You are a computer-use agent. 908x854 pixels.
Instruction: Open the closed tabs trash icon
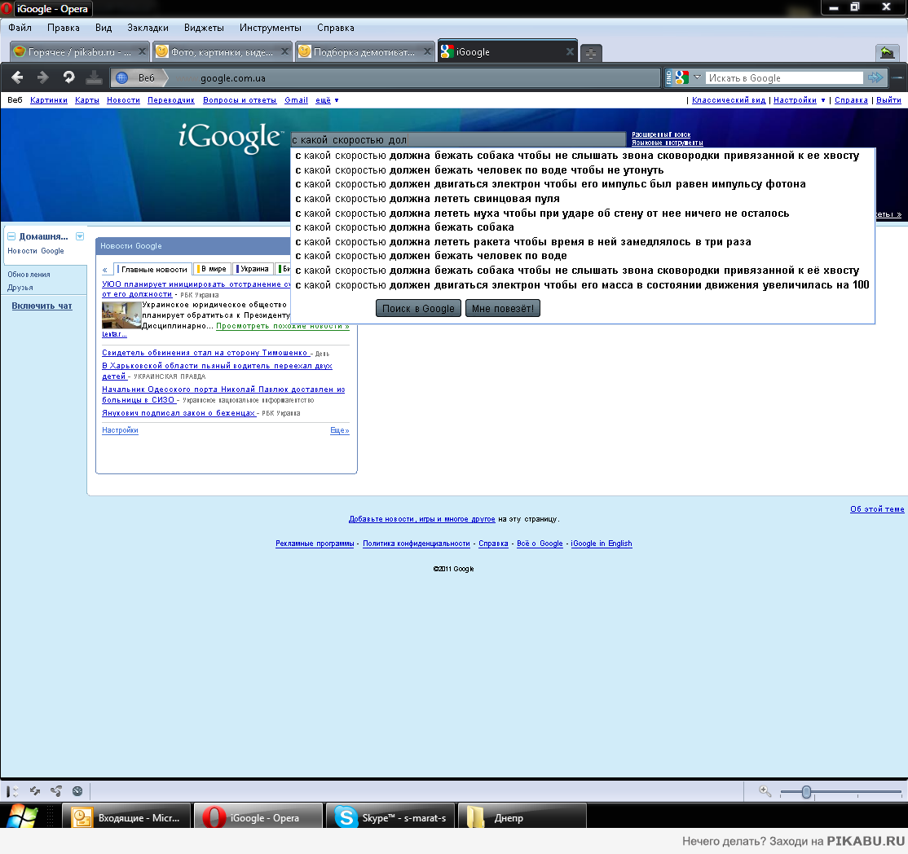pyautogui.click(x=887, y=53)
